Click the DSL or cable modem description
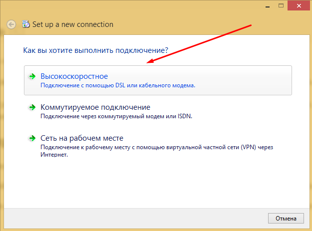This screenshot has height=231, width=312. pos(117,86)
